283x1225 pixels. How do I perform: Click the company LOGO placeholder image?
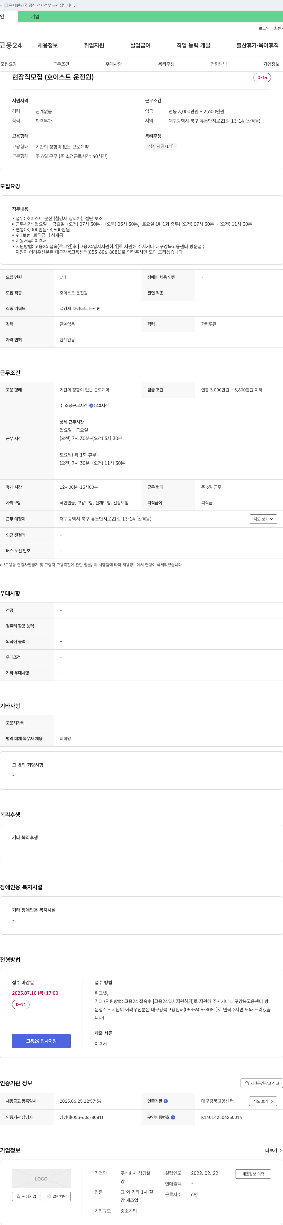point(41,1179)
